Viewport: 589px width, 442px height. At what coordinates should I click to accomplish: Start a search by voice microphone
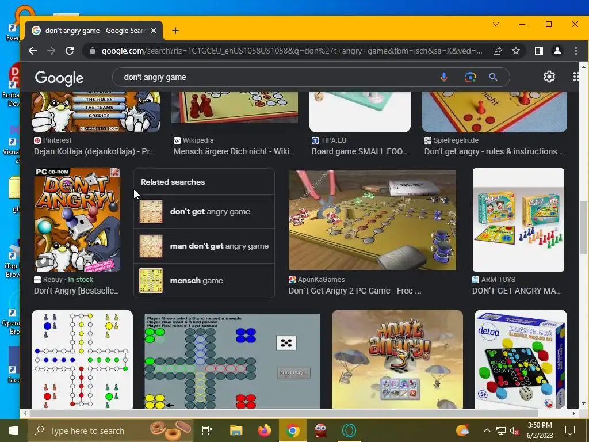[x=443, y=77]
